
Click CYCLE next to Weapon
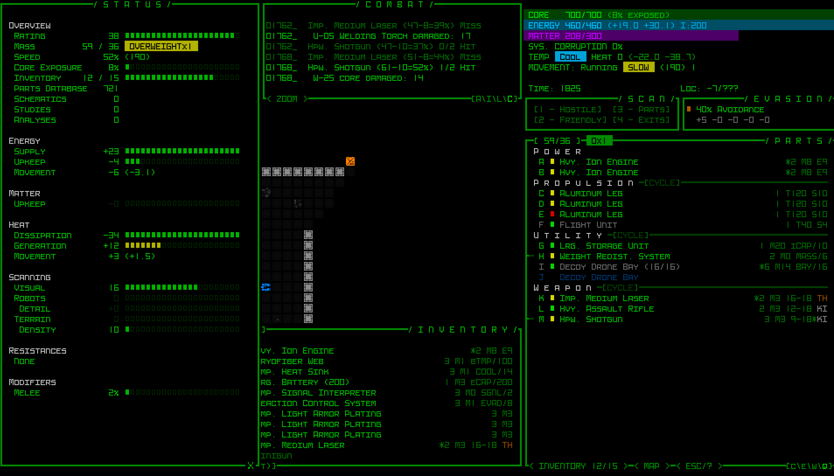(620, 288)
